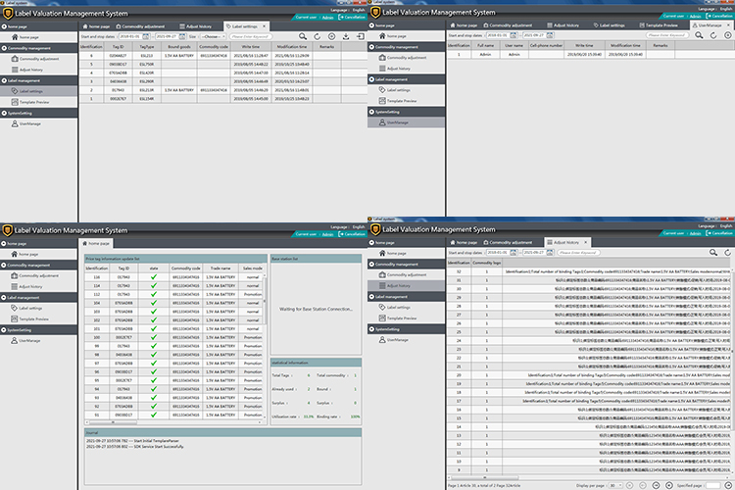Image resolution: width=735 pixels, height=490 pixels.
Task: Collapse Label management section in Label settings window sidebar
Action: point(5,78)
